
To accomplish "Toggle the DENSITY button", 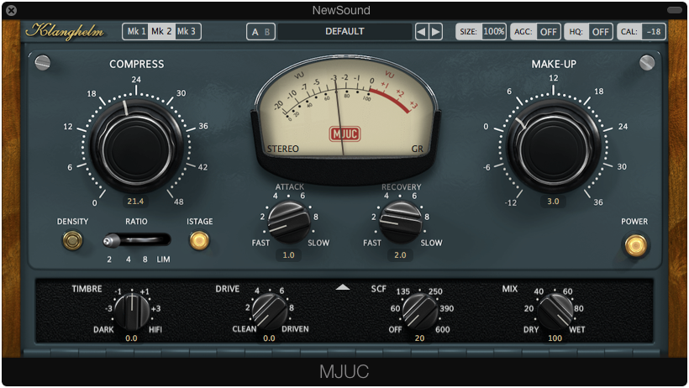I will (72, 241).
